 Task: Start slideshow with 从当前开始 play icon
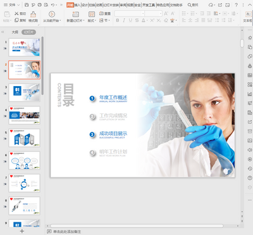[52, 15]
